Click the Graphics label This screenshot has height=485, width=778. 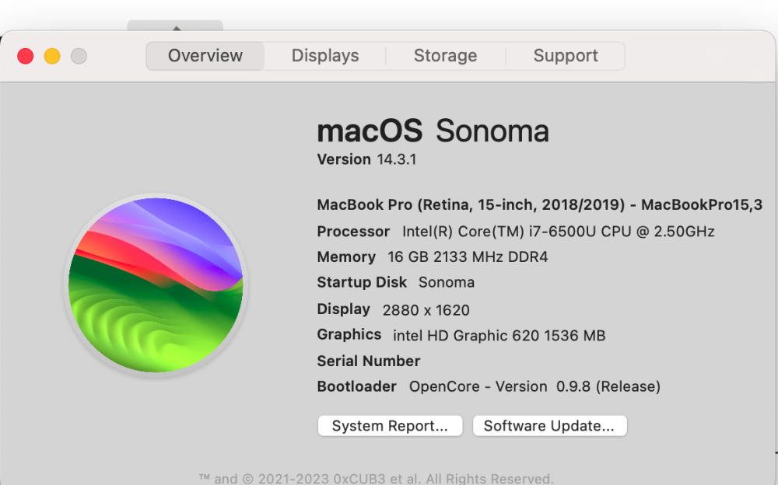[x=349, y=335]
